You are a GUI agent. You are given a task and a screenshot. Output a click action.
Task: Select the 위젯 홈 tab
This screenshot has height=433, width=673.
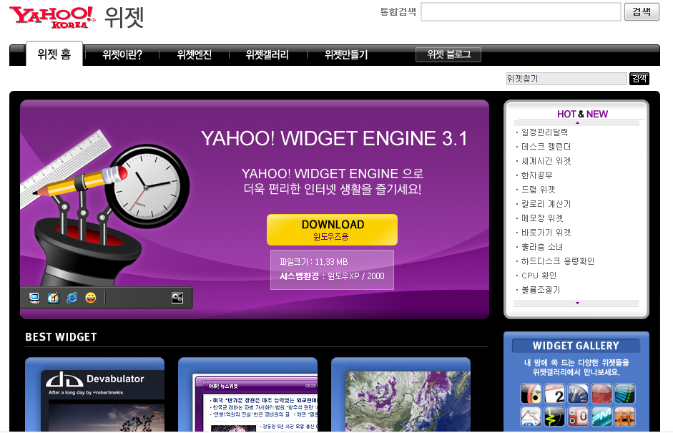pos(54,54)
